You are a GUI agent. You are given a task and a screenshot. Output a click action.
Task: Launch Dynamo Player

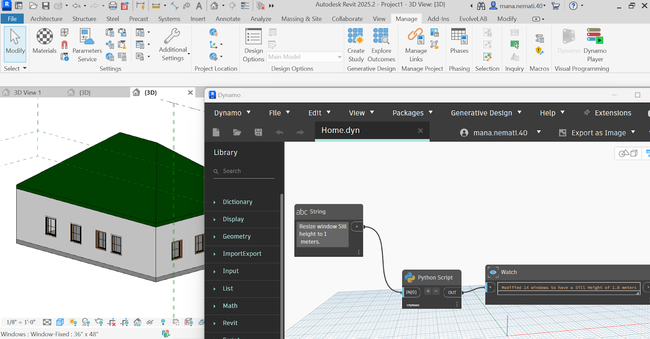coord(595,45)
